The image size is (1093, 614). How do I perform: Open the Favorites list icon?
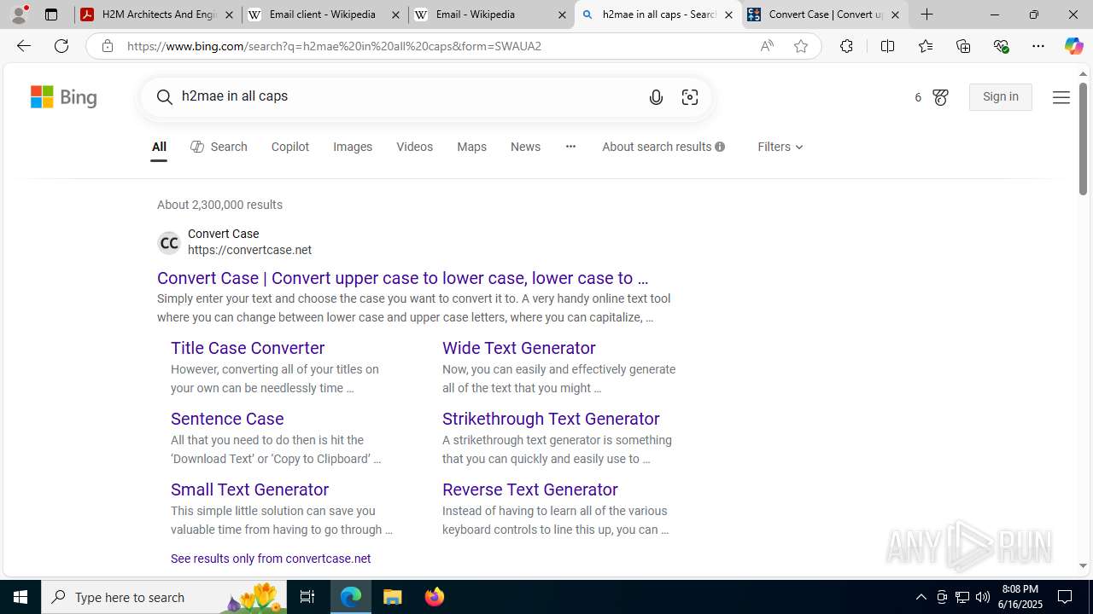click(926, 46)
